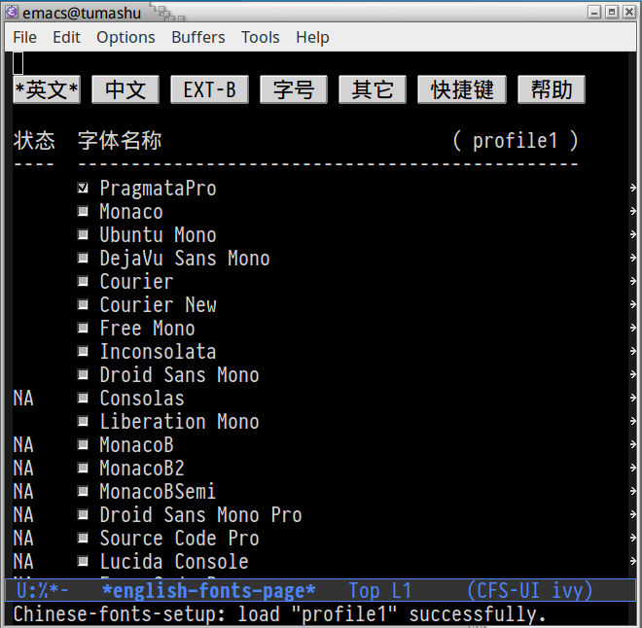Open the 帮助 help tab
This screenshot has width=642, height=628.
[x=552, y=89]
